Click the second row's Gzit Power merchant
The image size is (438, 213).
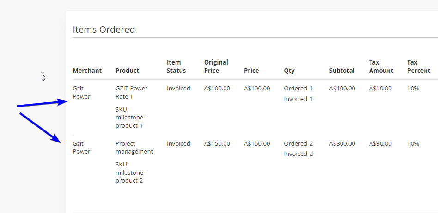pos(82,148)
